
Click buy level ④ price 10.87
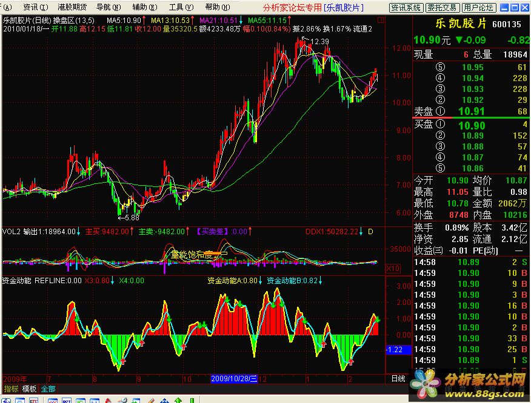(473, 157)
